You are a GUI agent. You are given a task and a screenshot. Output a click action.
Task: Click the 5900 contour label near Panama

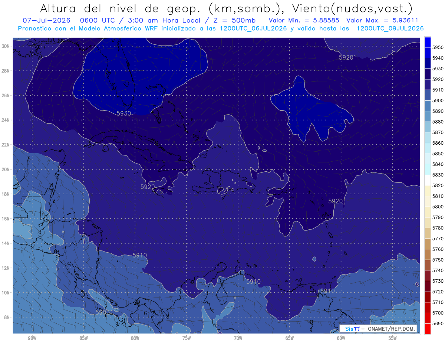tap(103, 312)
